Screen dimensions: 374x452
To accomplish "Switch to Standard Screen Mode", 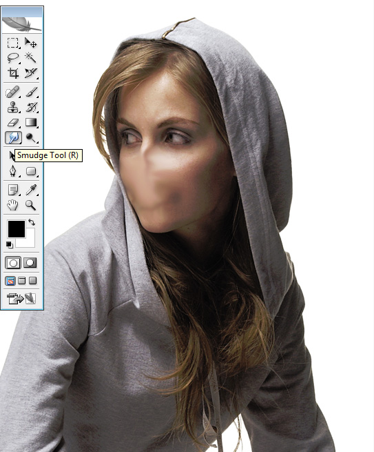I will click(10, 281).
